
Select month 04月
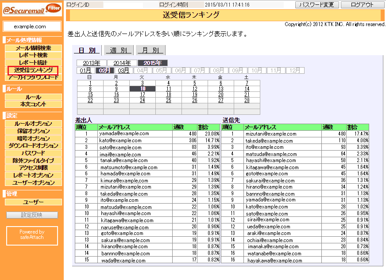coord(143,71)
